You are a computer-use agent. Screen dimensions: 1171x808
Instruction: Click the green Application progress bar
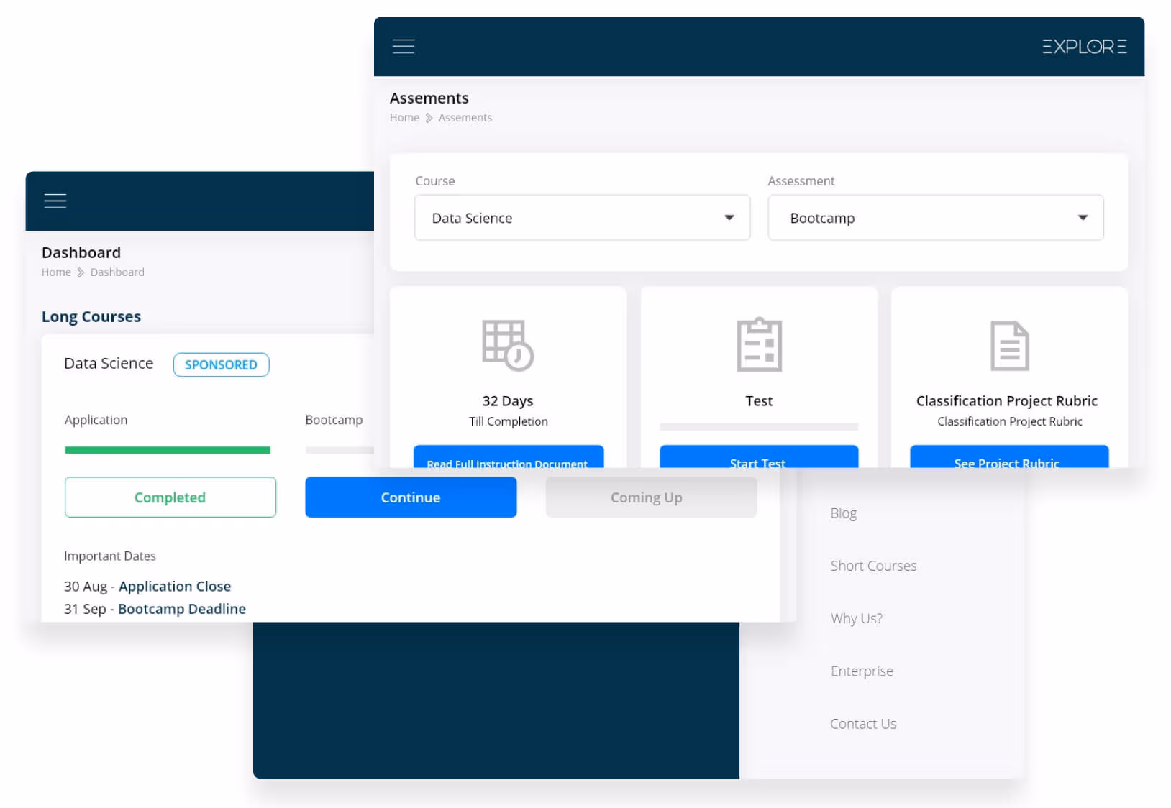(168, 451)
